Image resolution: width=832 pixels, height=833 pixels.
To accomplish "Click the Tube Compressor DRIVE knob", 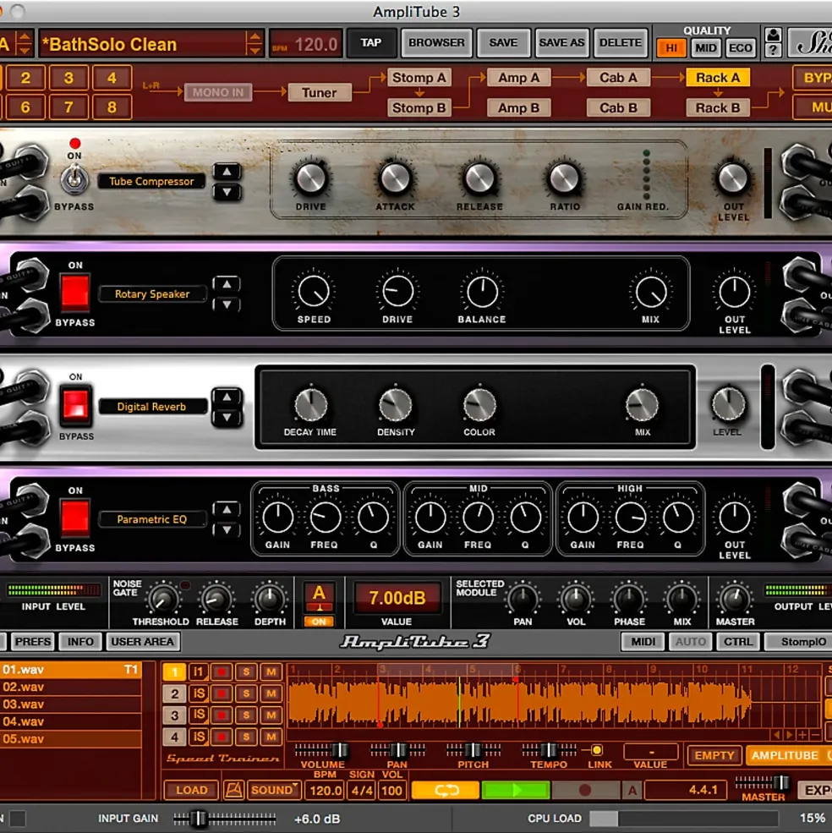I will click(x=311, y=178).
